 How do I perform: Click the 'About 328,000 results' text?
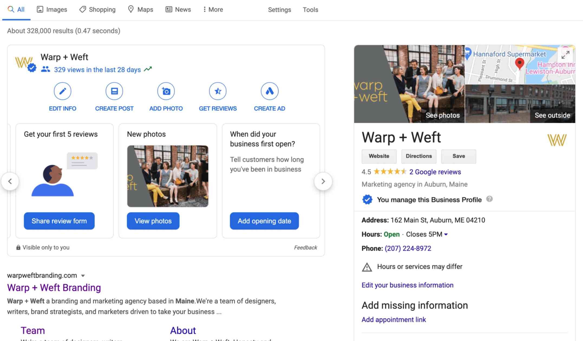(64, 31)
